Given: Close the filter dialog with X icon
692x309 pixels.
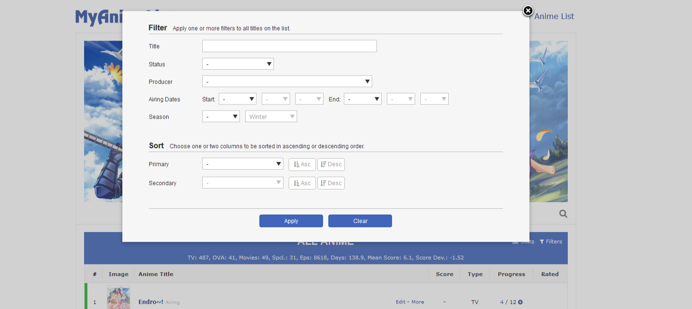Looking at the screenshot, I should (528, 11).
